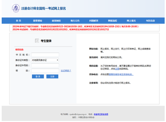
Task: Click the 这里 link to recover password
Action: 117,69
